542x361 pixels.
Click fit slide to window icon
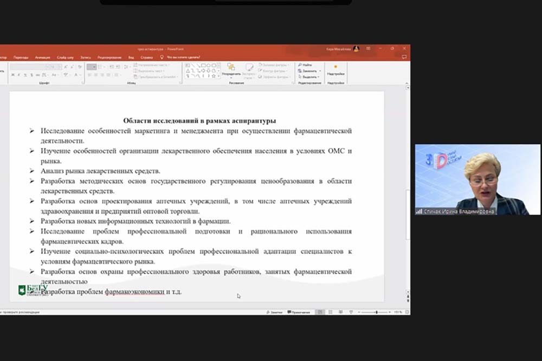(405, 312)
